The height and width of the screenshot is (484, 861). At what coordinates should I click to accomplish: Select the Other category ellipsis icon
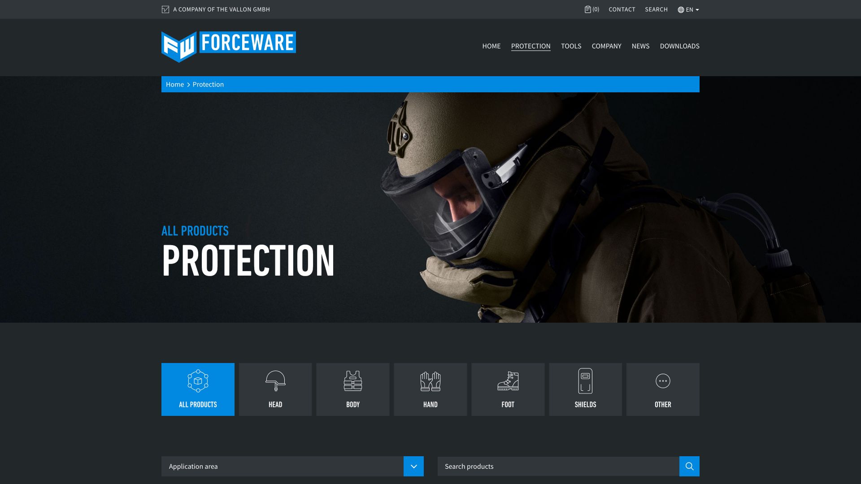pos(663,381)
